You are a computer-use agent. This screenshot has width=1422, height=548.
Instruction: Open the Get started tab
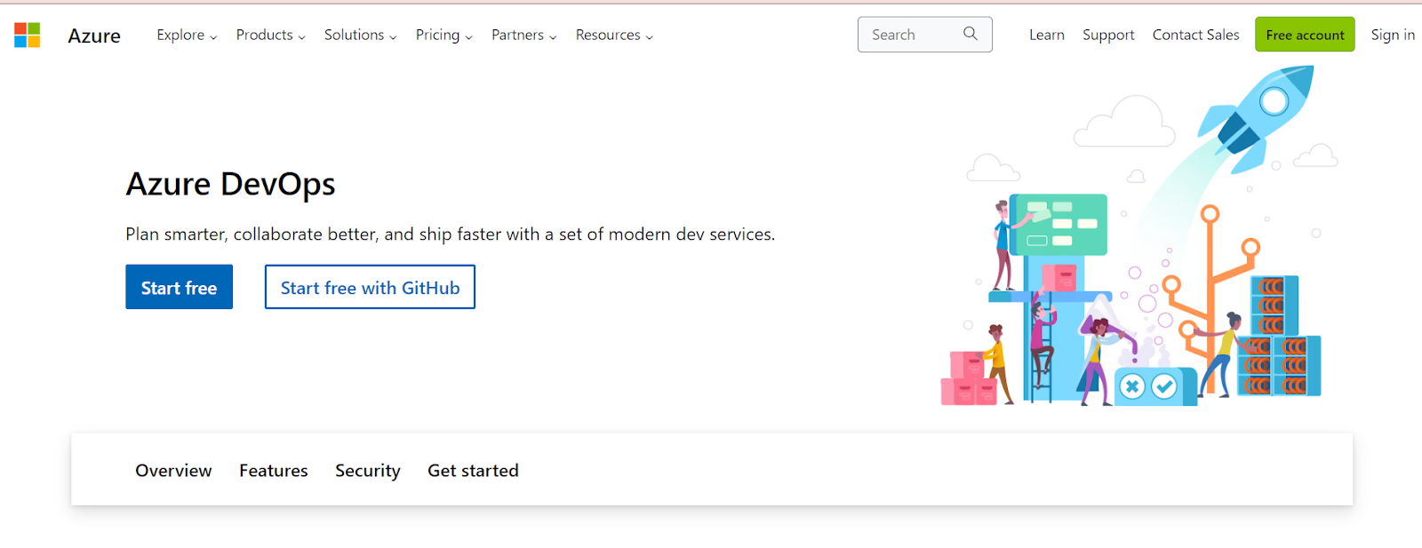point(473,471)
